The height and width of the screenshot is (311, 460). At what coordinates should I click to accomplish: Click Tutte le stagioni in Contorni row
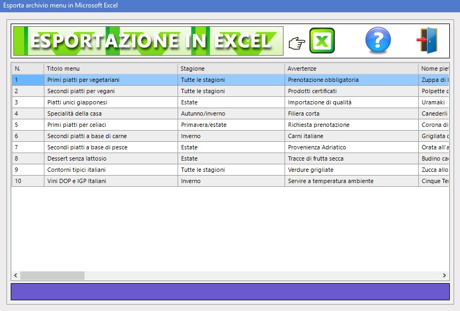231,170
